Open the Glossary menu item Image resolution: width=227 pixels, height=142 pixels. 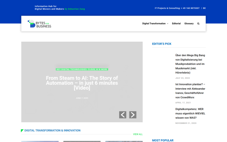[189, 23]
